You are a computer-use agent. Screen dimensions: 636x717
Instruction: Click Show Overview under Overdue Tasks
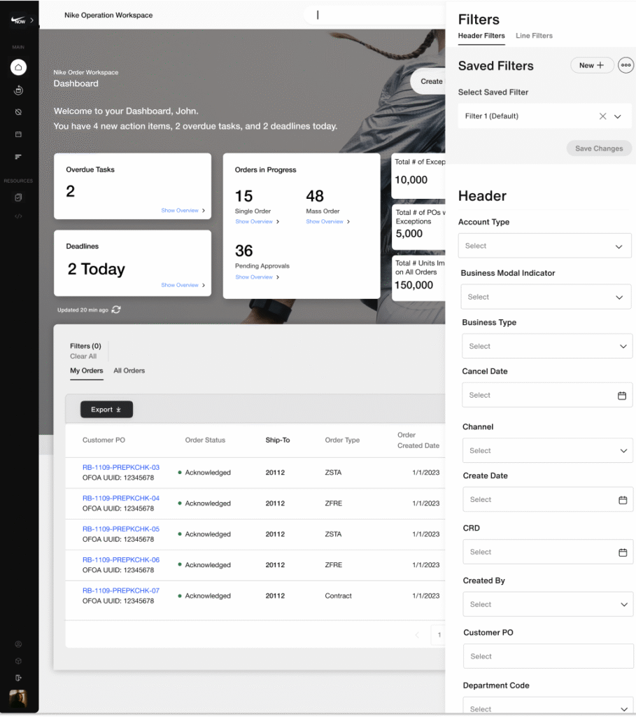[183, 210]
